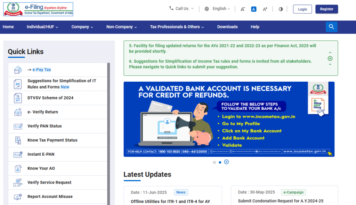Click the Know Your AO icon
Viewport: 356px width, 205px height.
pyautogui.click(x=18, y=169)
